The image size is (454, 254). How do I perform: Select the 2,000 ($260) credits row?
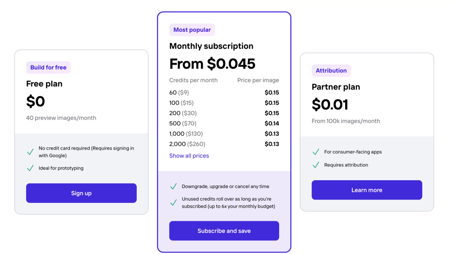coord(224,144)
